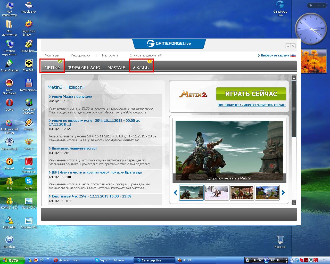The width and height of the screenshot is (330, 264).
Task: Click the scroll down arrow in Gameforge
Action: (x=294, y=203)
